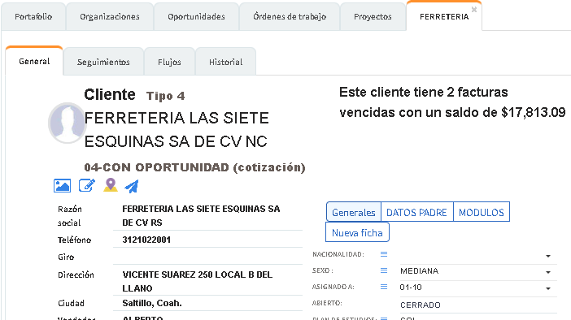Switch to the Organizaciones tab
This screenshot has width=571, height=320.
[x=110, y=17]
